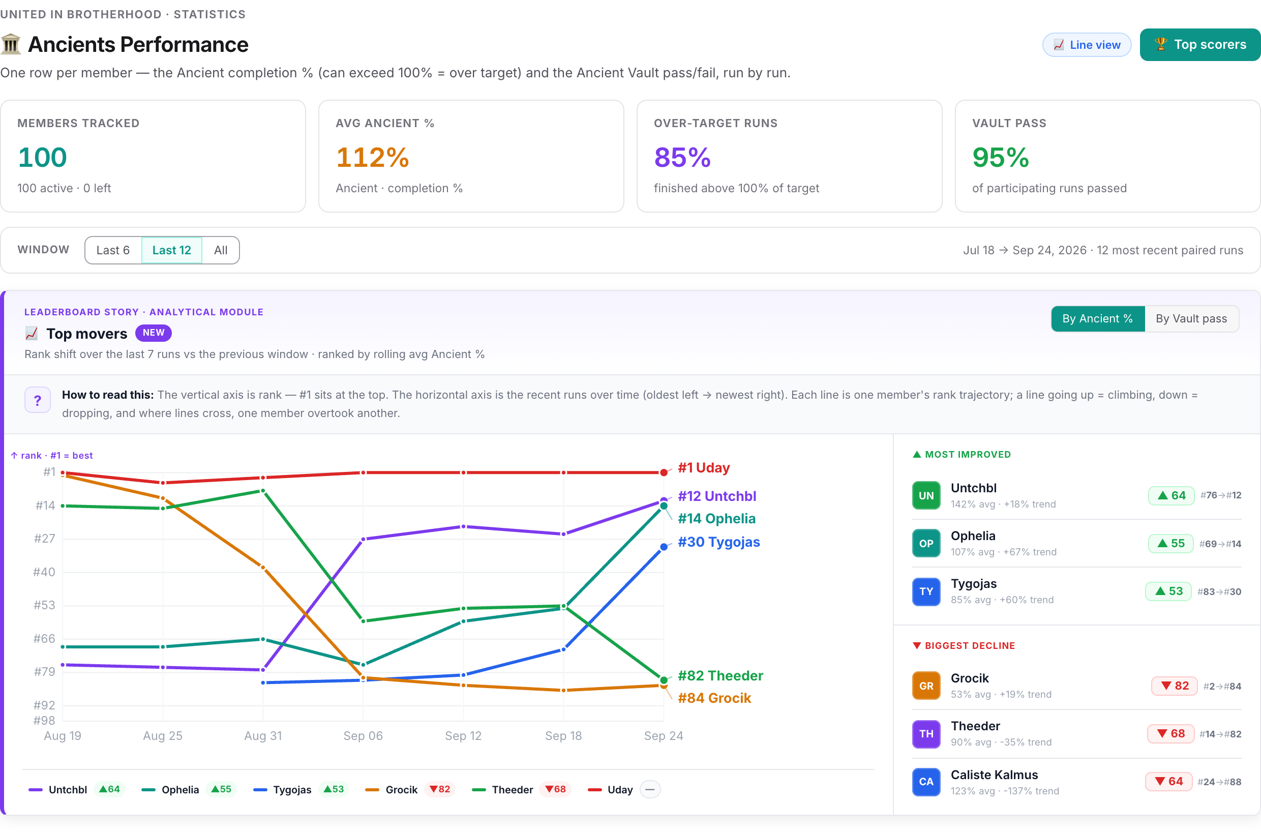This screenshot has height=832, width=1261.
Task: Click the CA avatar badge for Caliste Kalmus
Action: [x=926, y=782]
